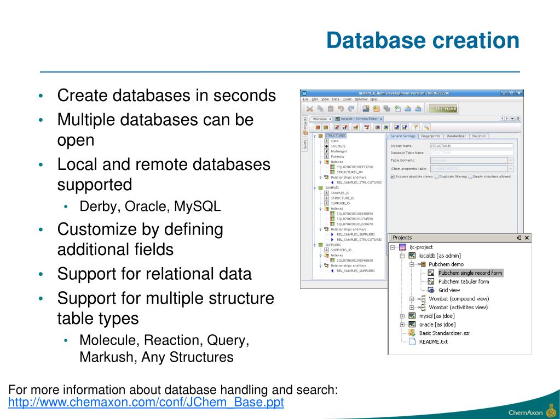Click the Redo arrow toolbar icon
The width and height of the screenshot is (560, 419).
[x=351, y=109]
